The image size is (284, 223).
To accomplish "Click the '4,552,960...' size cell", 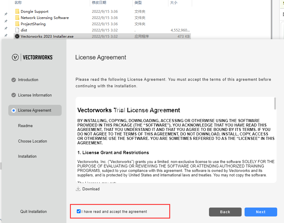I will click(180, 30).
